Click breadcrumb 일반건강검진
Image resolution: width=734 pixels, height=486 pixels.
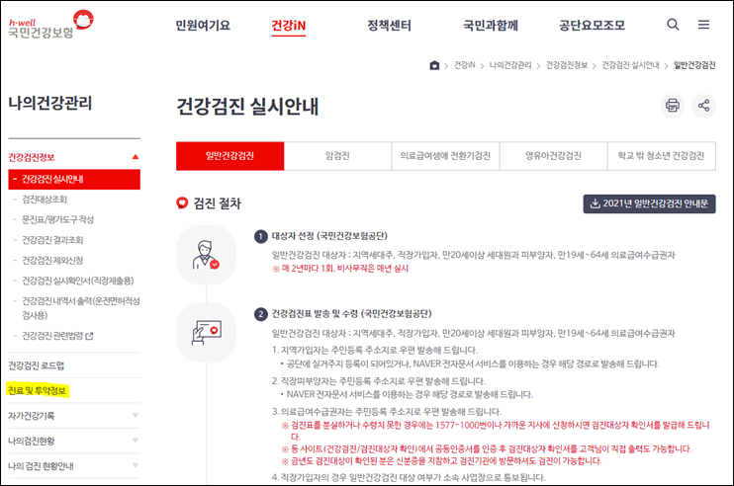[x=694, y=65]
